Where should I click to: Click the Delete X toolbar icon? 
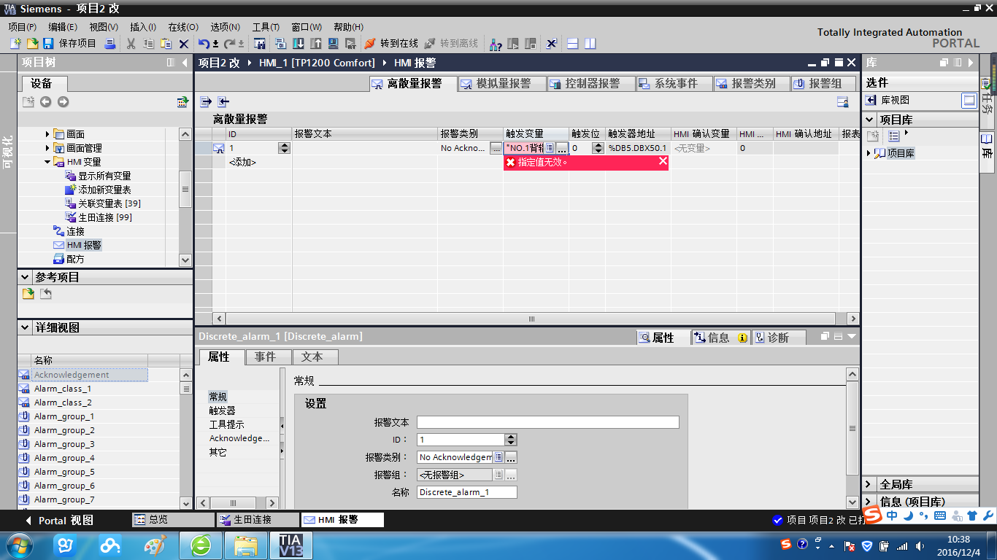pos(184,44)
